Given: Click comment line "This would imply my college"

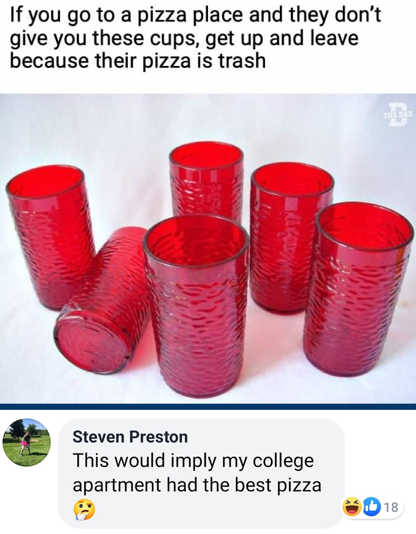Looking at the screenshot, I should [x=193, y=461].
